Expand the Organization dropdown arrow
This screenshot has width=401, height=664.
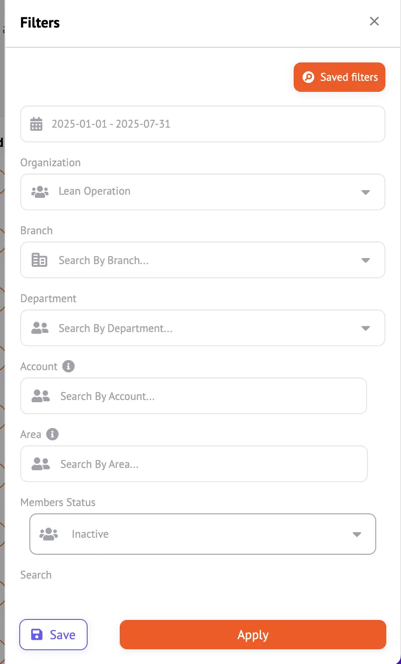click(x=366, y=192)
